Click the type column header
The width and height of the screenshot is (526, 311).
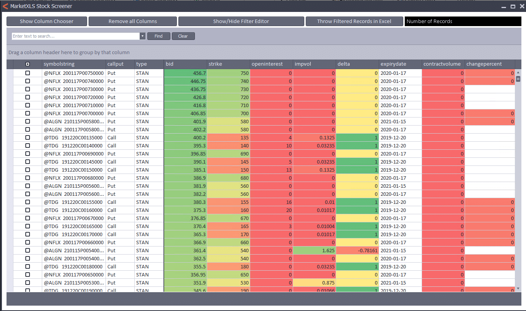pyautogui.click(x=149, y=64)
